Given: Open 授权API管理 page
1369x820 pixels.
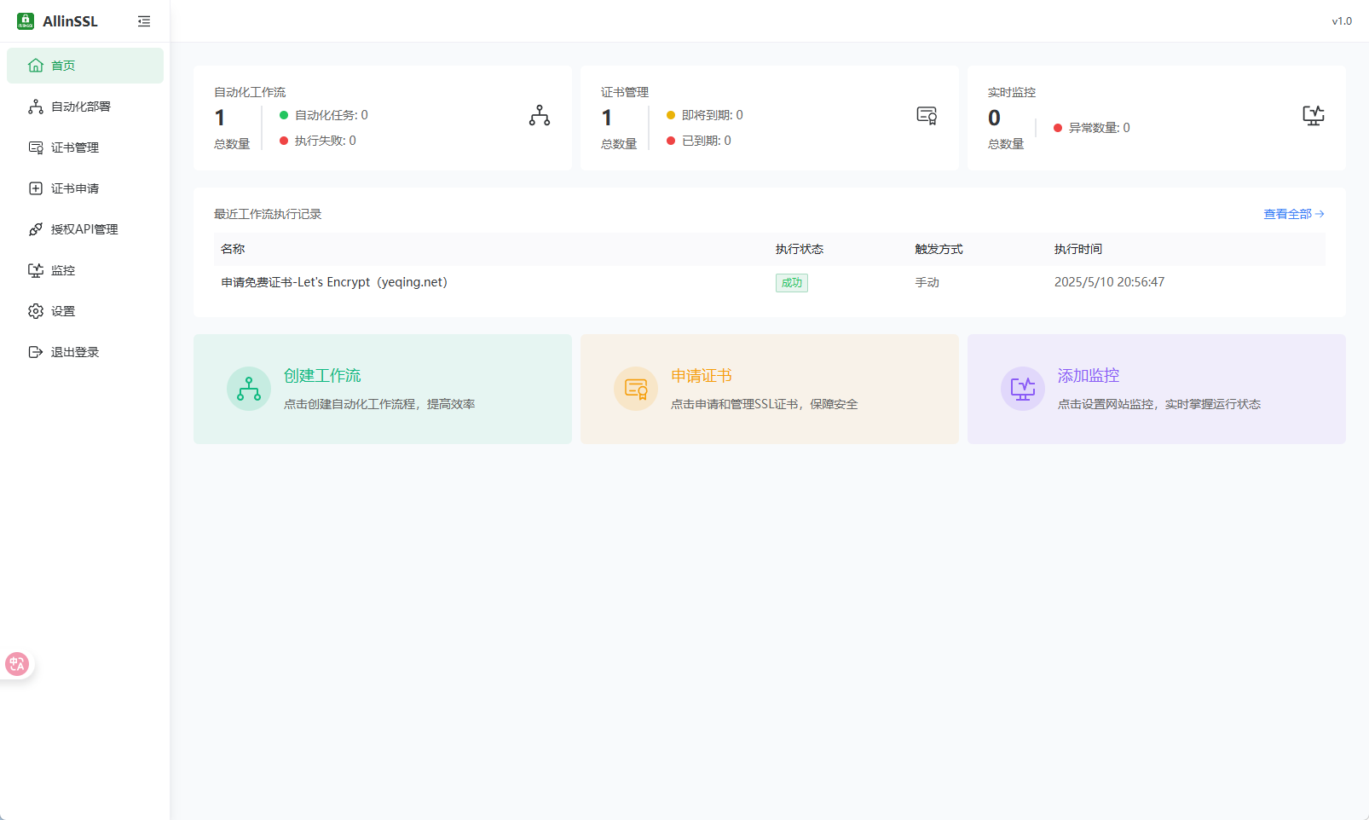Looking at the screenshot, I should click(x=85, y=229).
